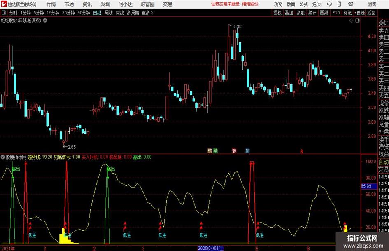Click the 2024年 label on time axis

[8, 248]
